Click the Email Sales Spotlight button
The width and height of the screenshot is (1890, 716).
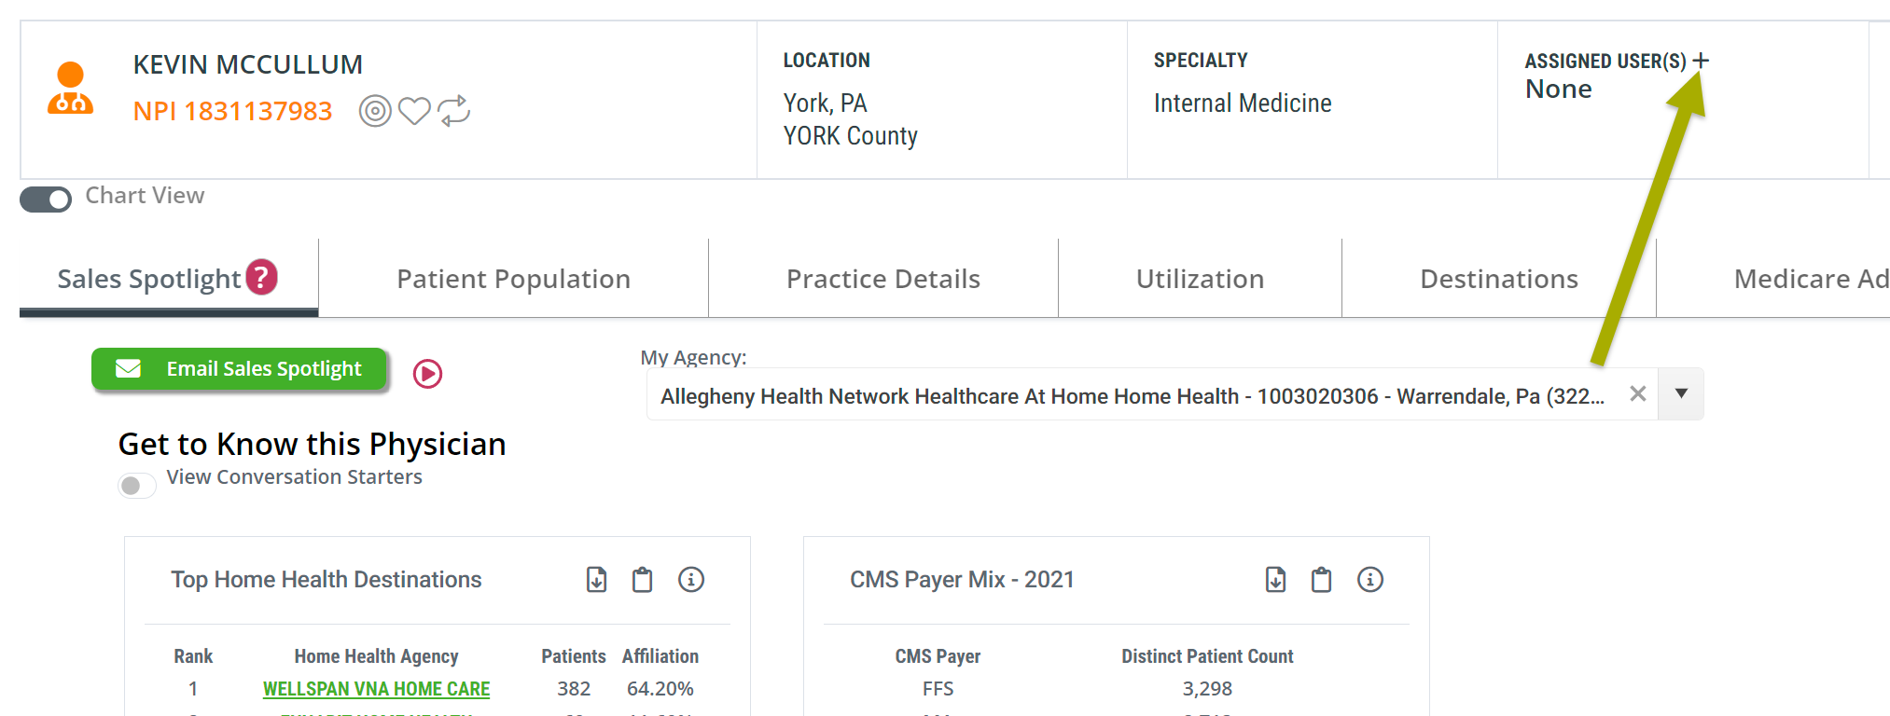coord(239,368)
